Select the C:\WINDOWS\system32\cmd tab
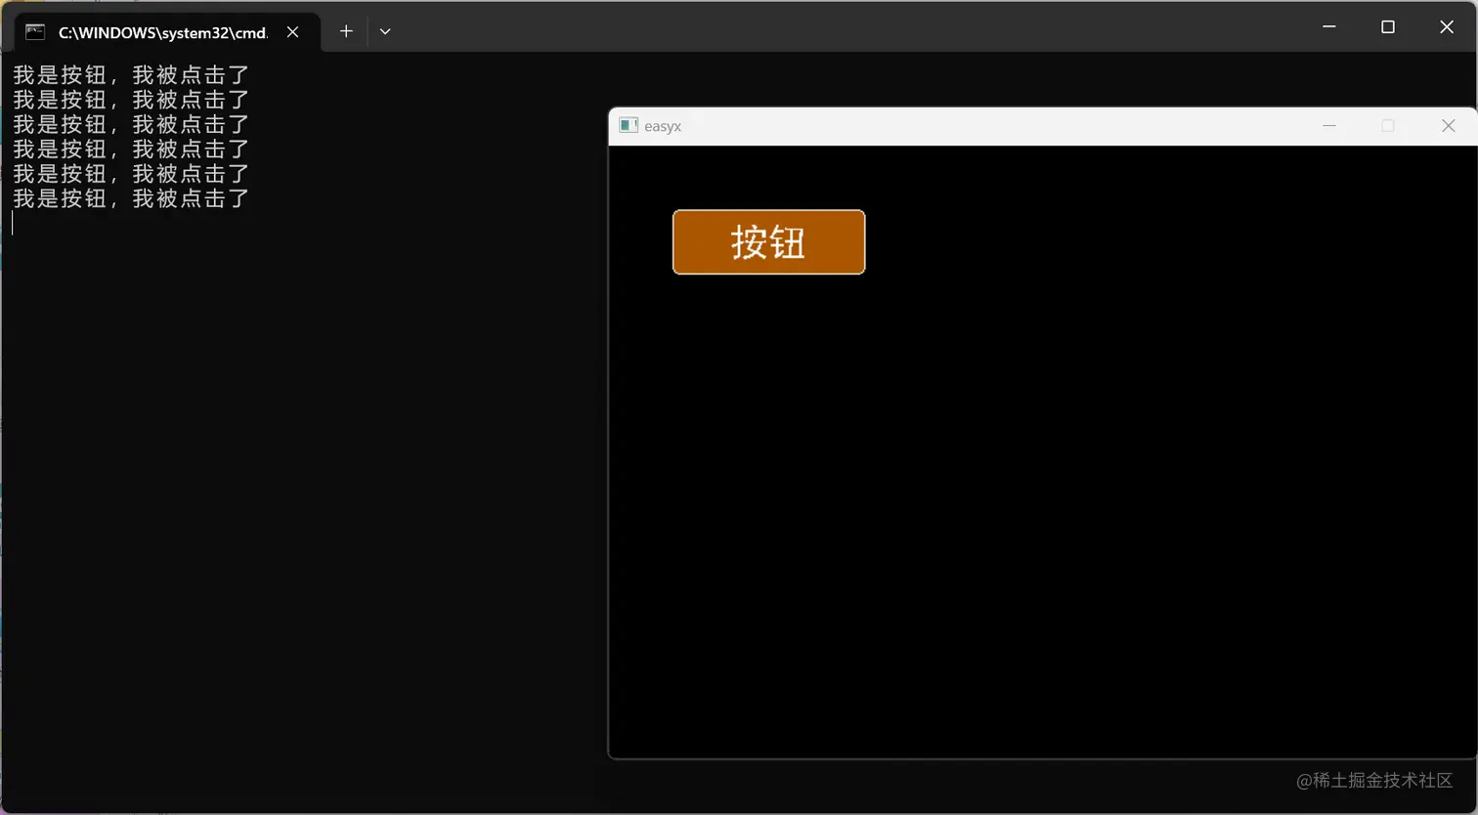The image size is (1478, 815). tap(167, 31)
